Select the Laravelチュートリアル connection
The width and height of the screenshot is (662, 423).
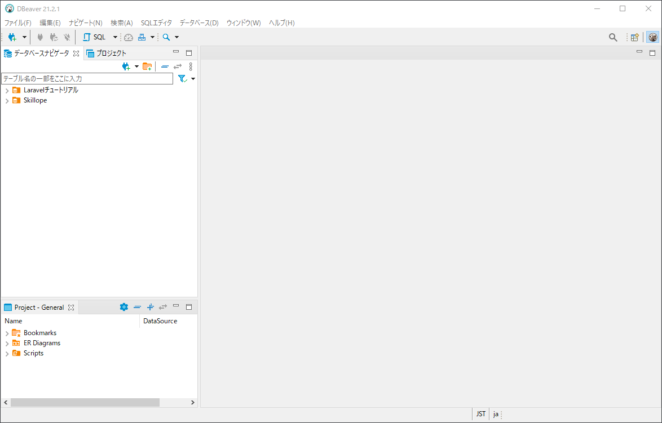pyautogui.click(x=51, y=90)
